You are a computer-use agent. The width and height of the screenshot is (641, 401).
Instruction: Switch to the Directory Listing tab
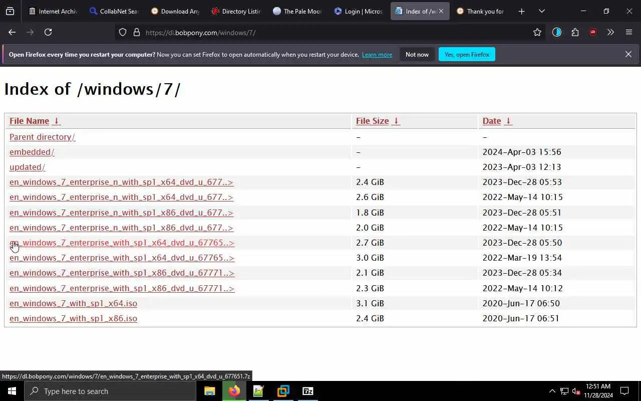point(236,11)
